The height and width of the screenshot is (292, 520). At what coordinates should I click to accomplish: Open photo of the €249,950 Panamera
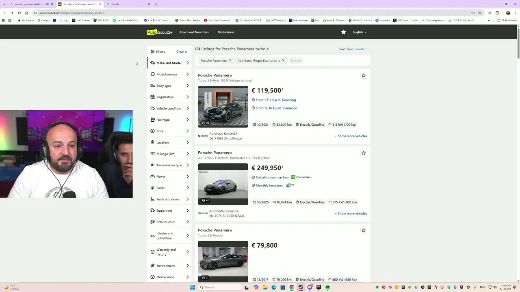(223, 184)
